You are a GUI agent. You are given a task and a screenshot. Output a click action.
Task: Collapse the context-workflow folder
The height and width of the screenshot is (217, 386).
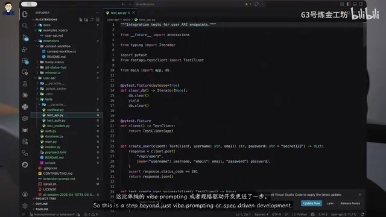click(x=66, y=46)
